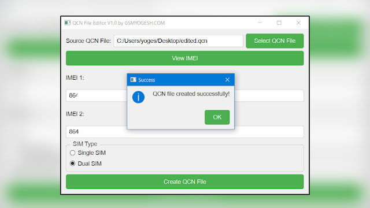This screenshot has height=208, width=370.
Task: Click the window title 'QCN File Editor V1.0 by GSMYOGESH.COM'
Action: coord(119,23)
